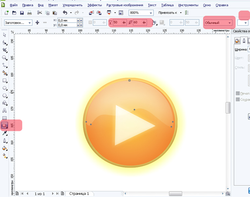Open shadow feathering direction flyout

click(155, 23)
